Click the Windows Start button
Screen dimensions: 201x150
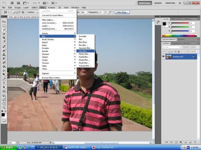pos(8,147)
